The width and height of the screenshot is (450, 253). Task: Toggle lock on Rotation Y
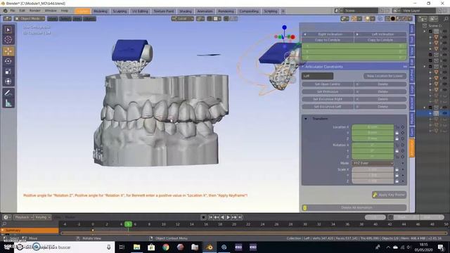tap(397, 151)
